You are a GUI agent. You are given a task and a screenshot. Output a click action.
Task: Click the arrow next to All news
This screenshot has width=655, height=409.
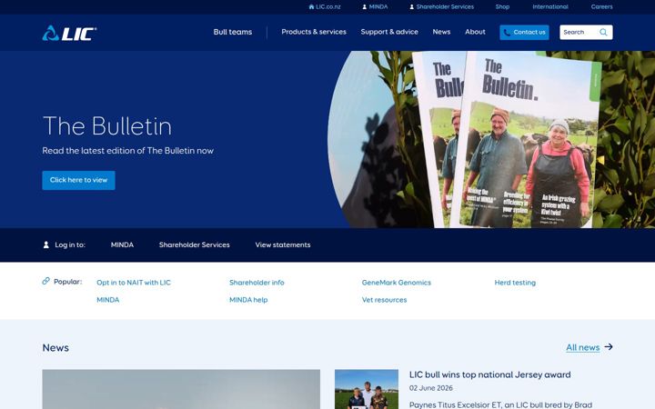click(x=609, y=347)
